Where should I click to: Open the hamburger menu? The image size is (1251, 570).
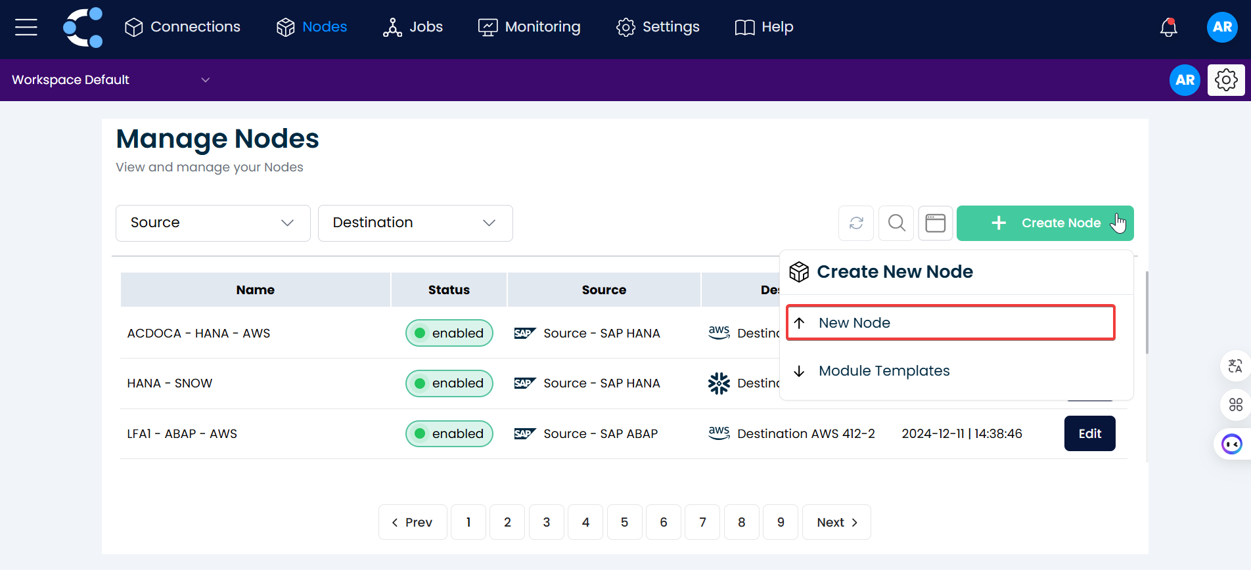point(26,27)
